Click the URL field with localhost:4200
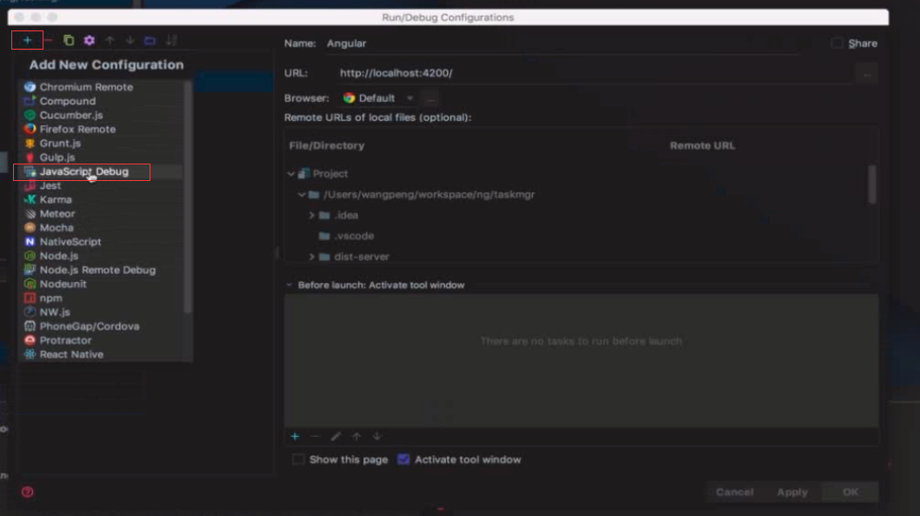The height and width of the screenshot is (516, 920). [x=594, y=73]
